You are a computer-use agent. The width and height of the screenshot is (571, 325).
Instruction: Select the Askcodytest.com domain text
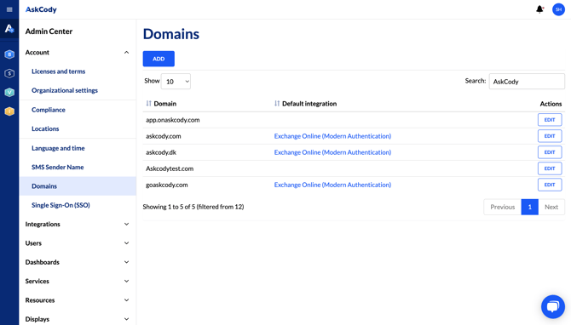tap(170, 168)
